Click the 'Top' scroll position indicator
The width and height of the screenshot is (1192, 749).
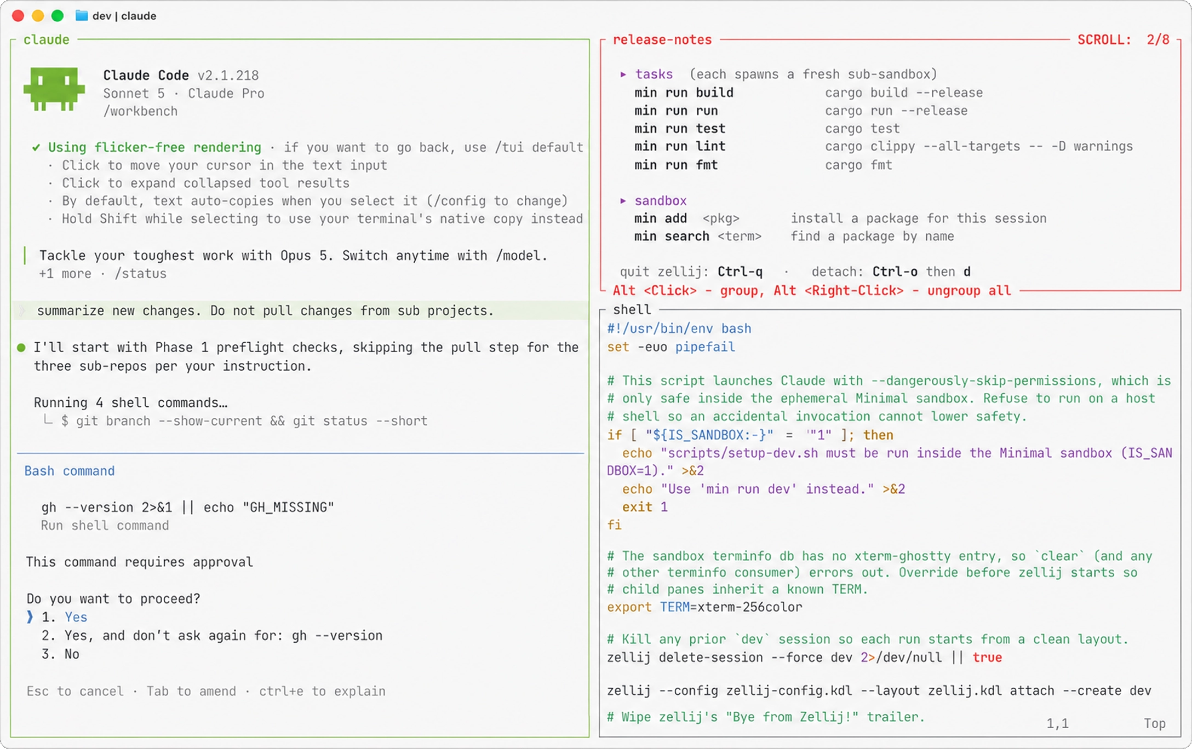tap(1155, 724)
